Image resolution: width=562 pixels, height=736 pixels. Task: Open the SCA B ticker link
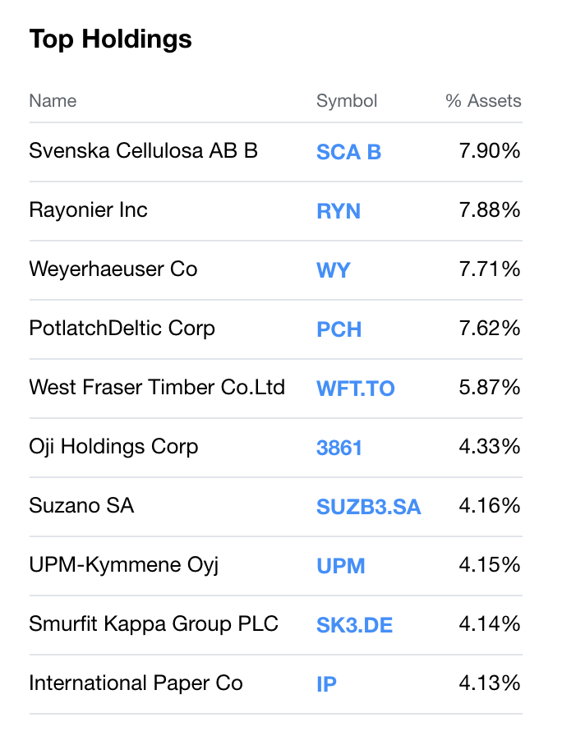coord(348,153)
